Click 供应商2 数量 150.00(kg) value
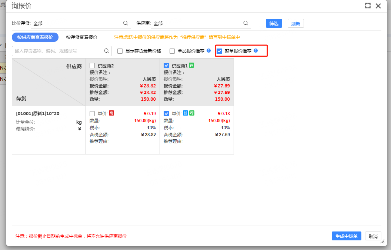The height and width of the screenshot is (250, 391). [145, 121]
